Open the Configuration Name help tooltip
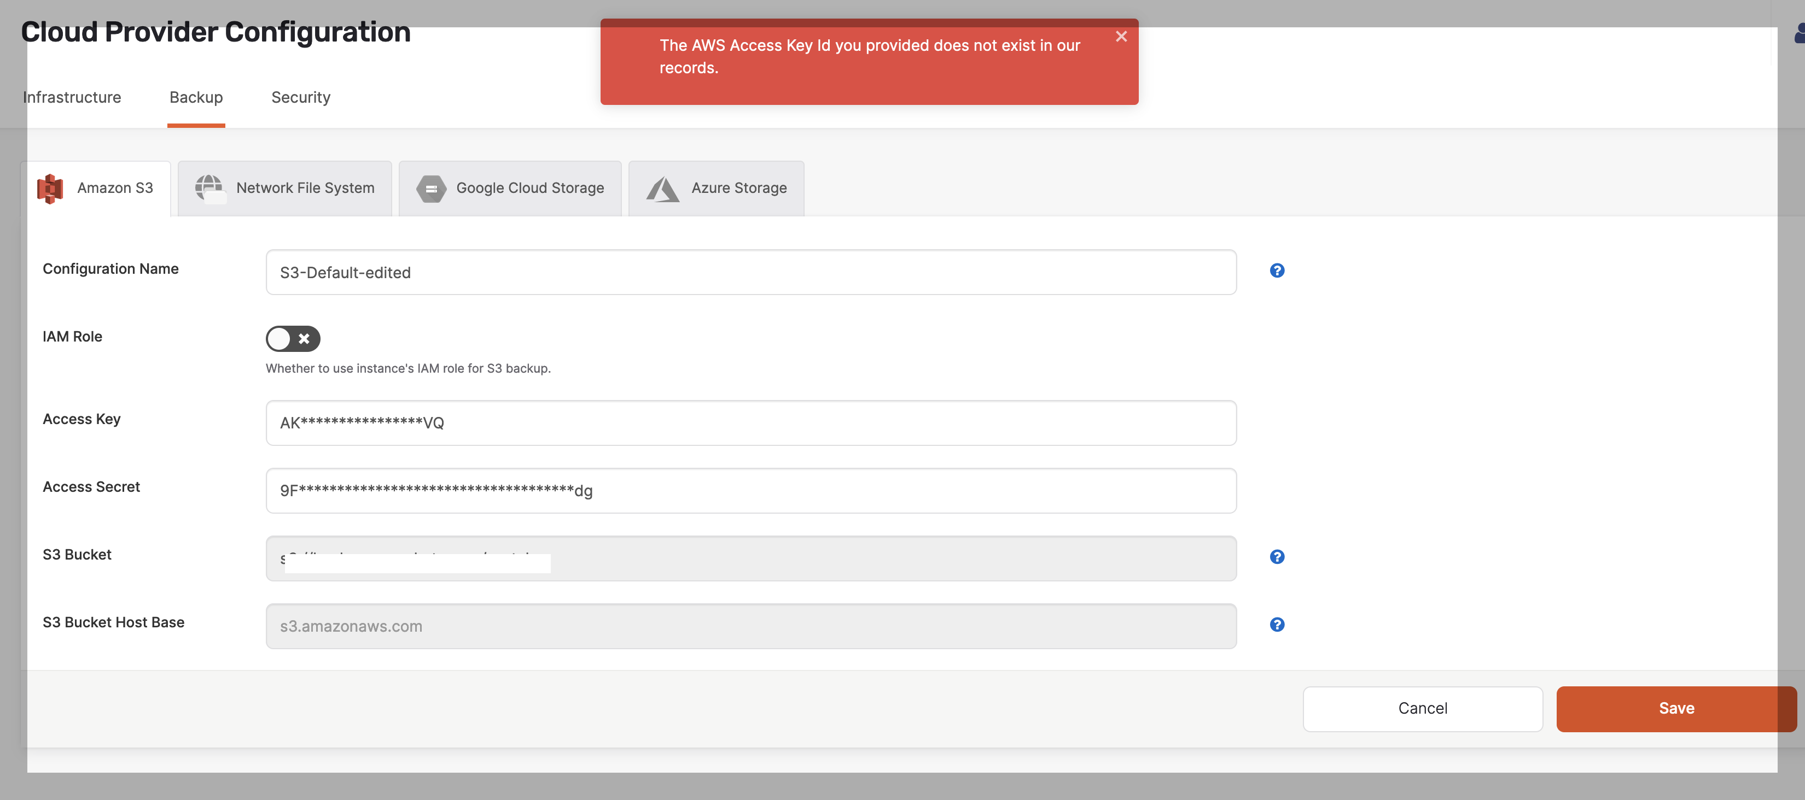 1277,270
